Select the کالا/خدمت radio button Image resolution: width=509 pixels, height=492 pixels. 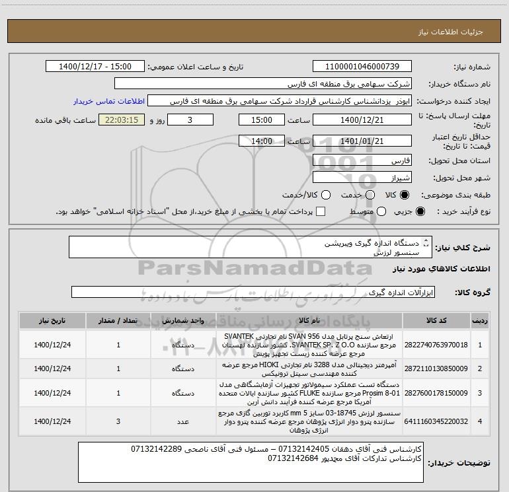tap(326, 195)
